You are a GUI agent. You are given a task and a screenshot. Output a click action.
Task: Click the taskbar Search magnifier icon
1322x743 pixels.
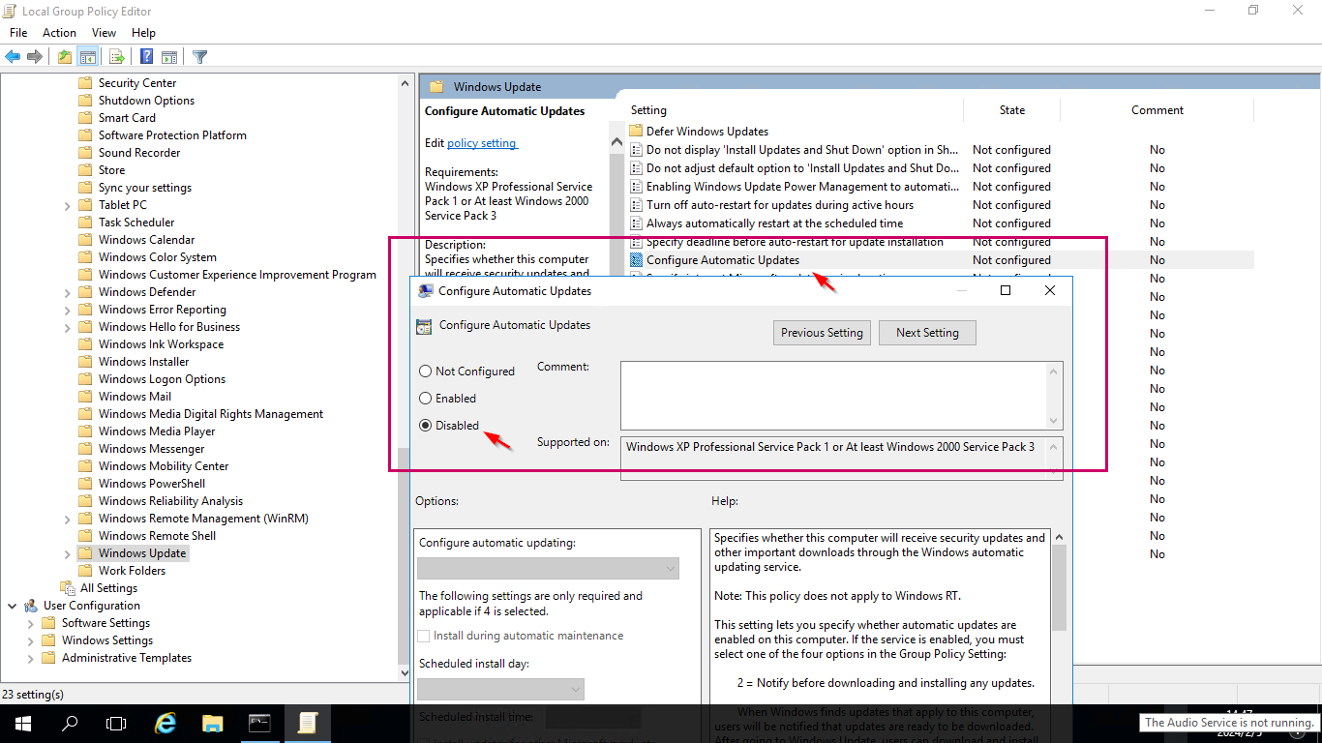point(70,724)
